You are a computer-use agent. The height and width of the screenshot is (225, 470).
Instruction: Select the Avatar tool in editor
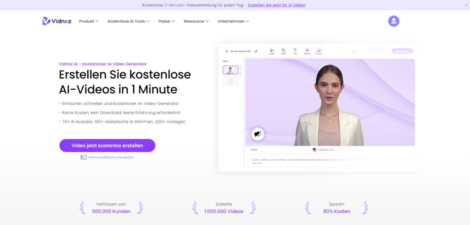[x=272, y=51]
